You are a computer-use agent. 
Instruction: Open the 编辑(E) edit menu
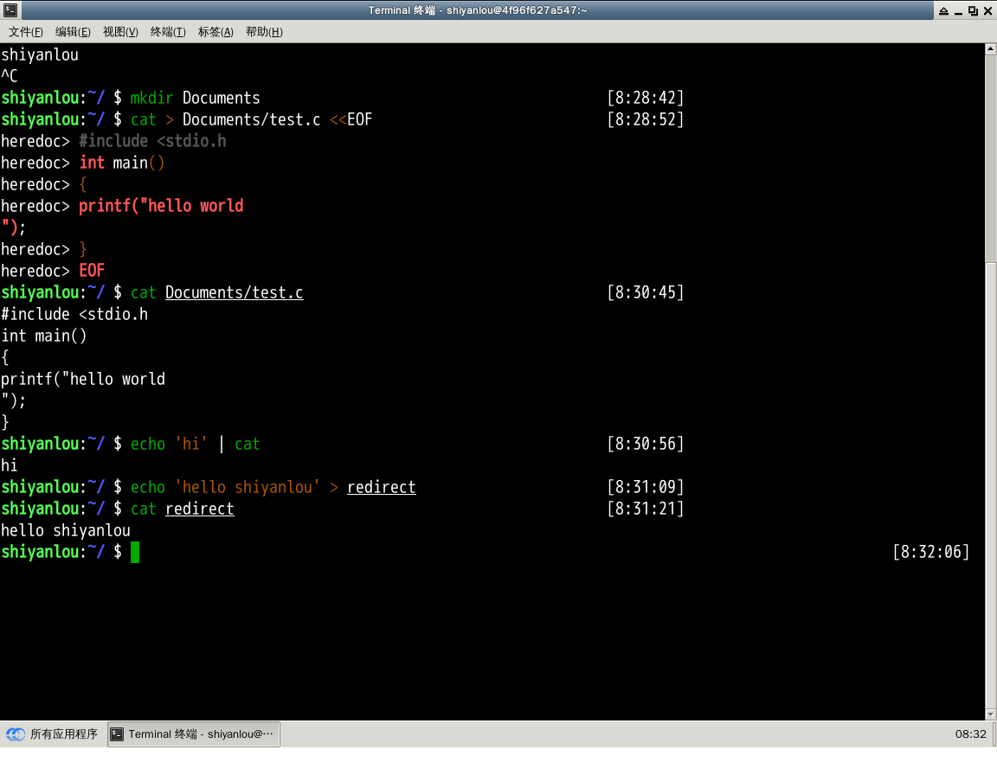[x=73, y=32]
